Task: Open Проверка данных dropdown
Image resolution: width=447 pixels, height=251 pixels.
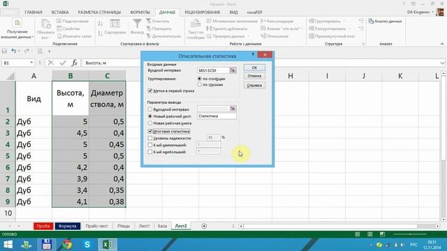Action: [249, 36]
